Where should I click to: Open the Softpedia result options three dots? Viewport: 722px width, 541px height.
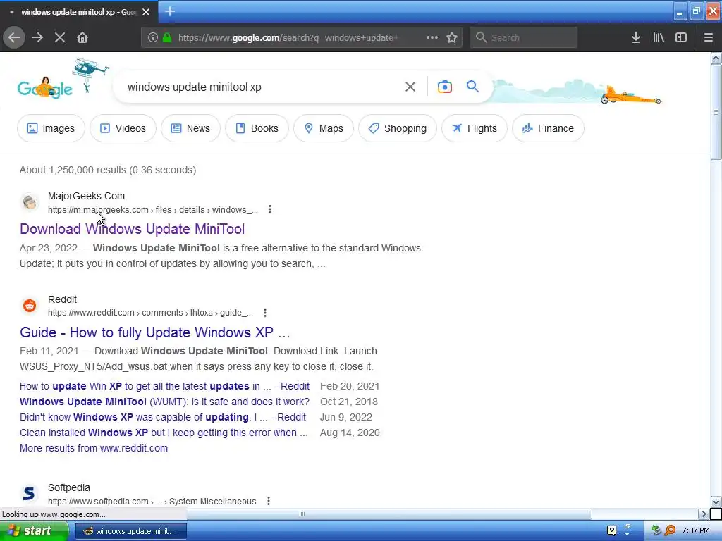coord(269,501)
